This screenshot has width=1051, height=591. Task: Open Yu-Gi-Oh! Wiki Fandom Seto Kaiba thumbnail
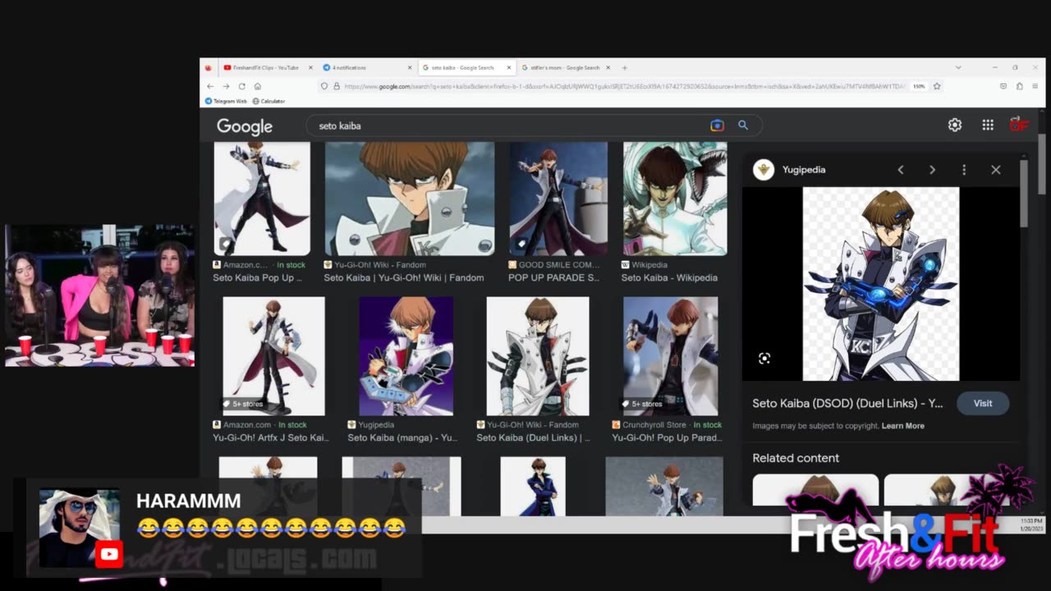pyautogui.click(x=410, y=199)
